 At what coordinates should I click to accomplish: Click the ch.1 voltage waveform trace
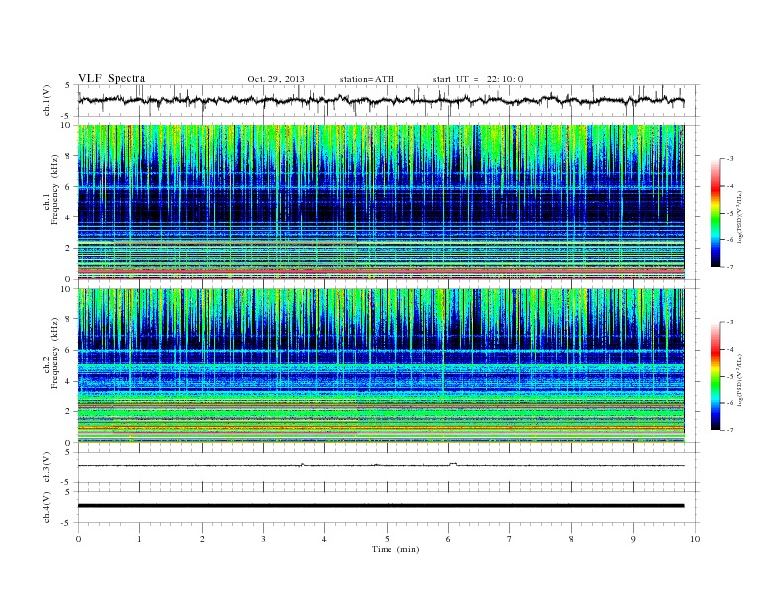point(381,100)
